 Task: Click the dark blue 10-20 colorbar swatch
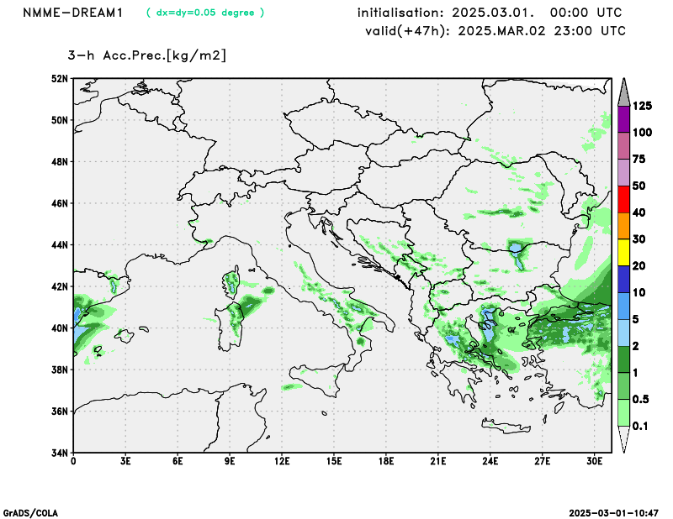coord(623,280)
